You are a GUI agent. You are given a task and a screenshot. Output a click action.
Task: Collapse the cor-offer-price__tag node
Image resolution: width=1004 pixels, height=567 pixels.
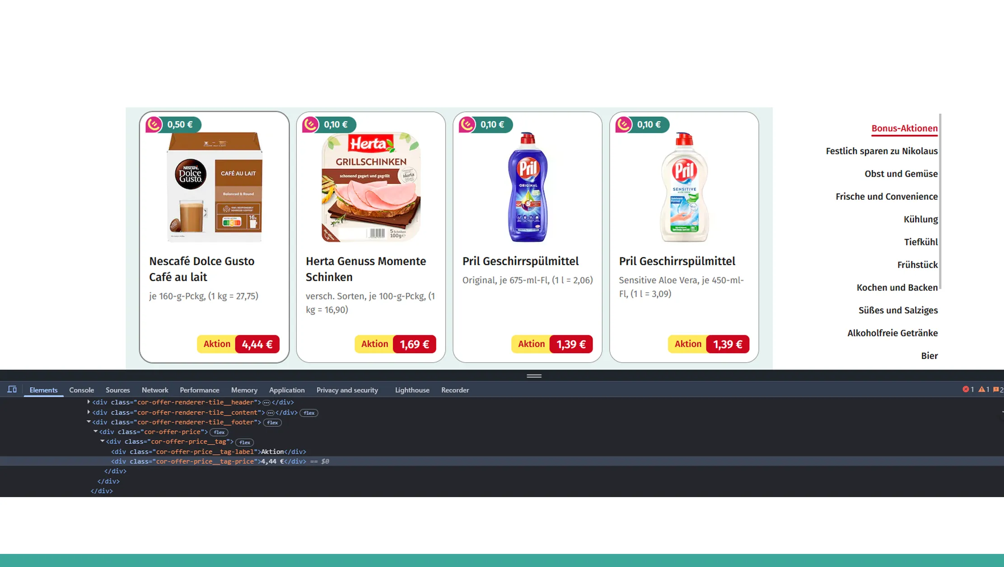coord(102,442)
